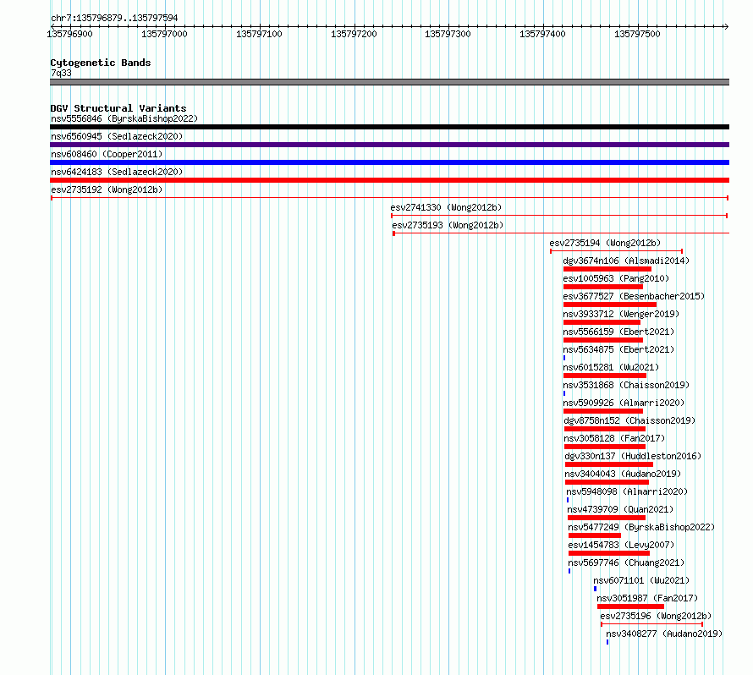Select the blue nsv608460 variant bar
Viewport: 753px width, 675px height.
389,162
